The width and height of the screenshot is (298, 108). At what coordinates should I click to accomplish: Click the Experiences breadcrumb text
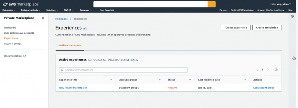point(80,19)
